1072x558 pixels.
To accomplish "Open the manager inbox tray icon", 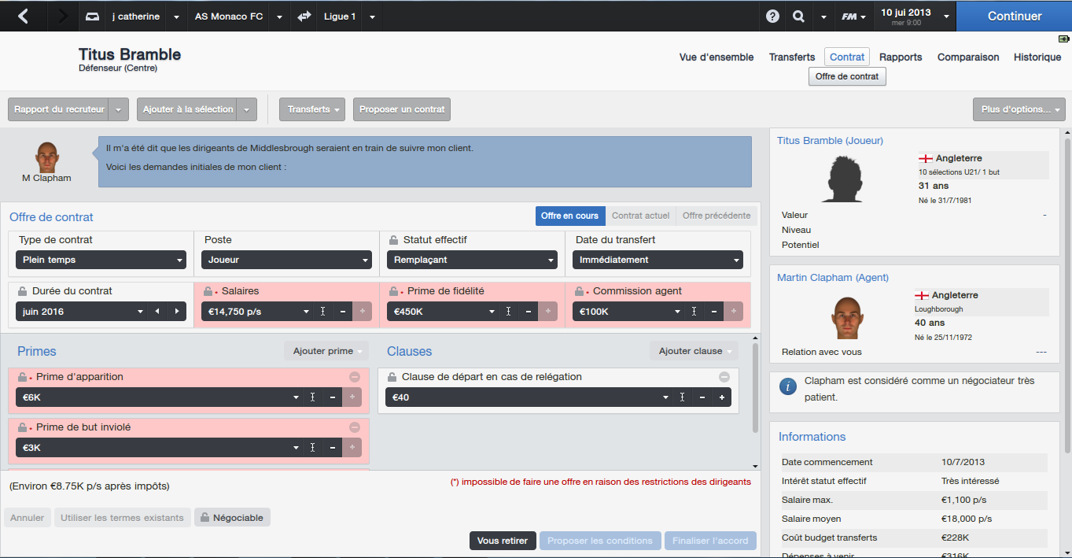I will (93, 16).
